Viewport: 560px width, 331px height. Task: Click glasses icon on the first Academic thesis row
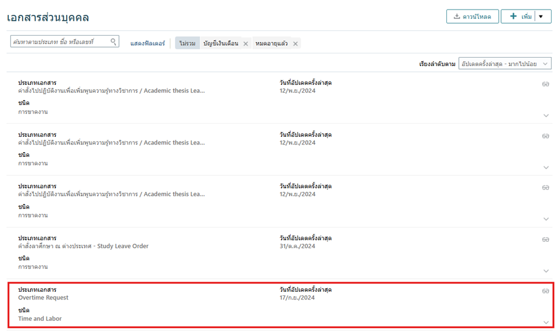click(x=545, y=84)
